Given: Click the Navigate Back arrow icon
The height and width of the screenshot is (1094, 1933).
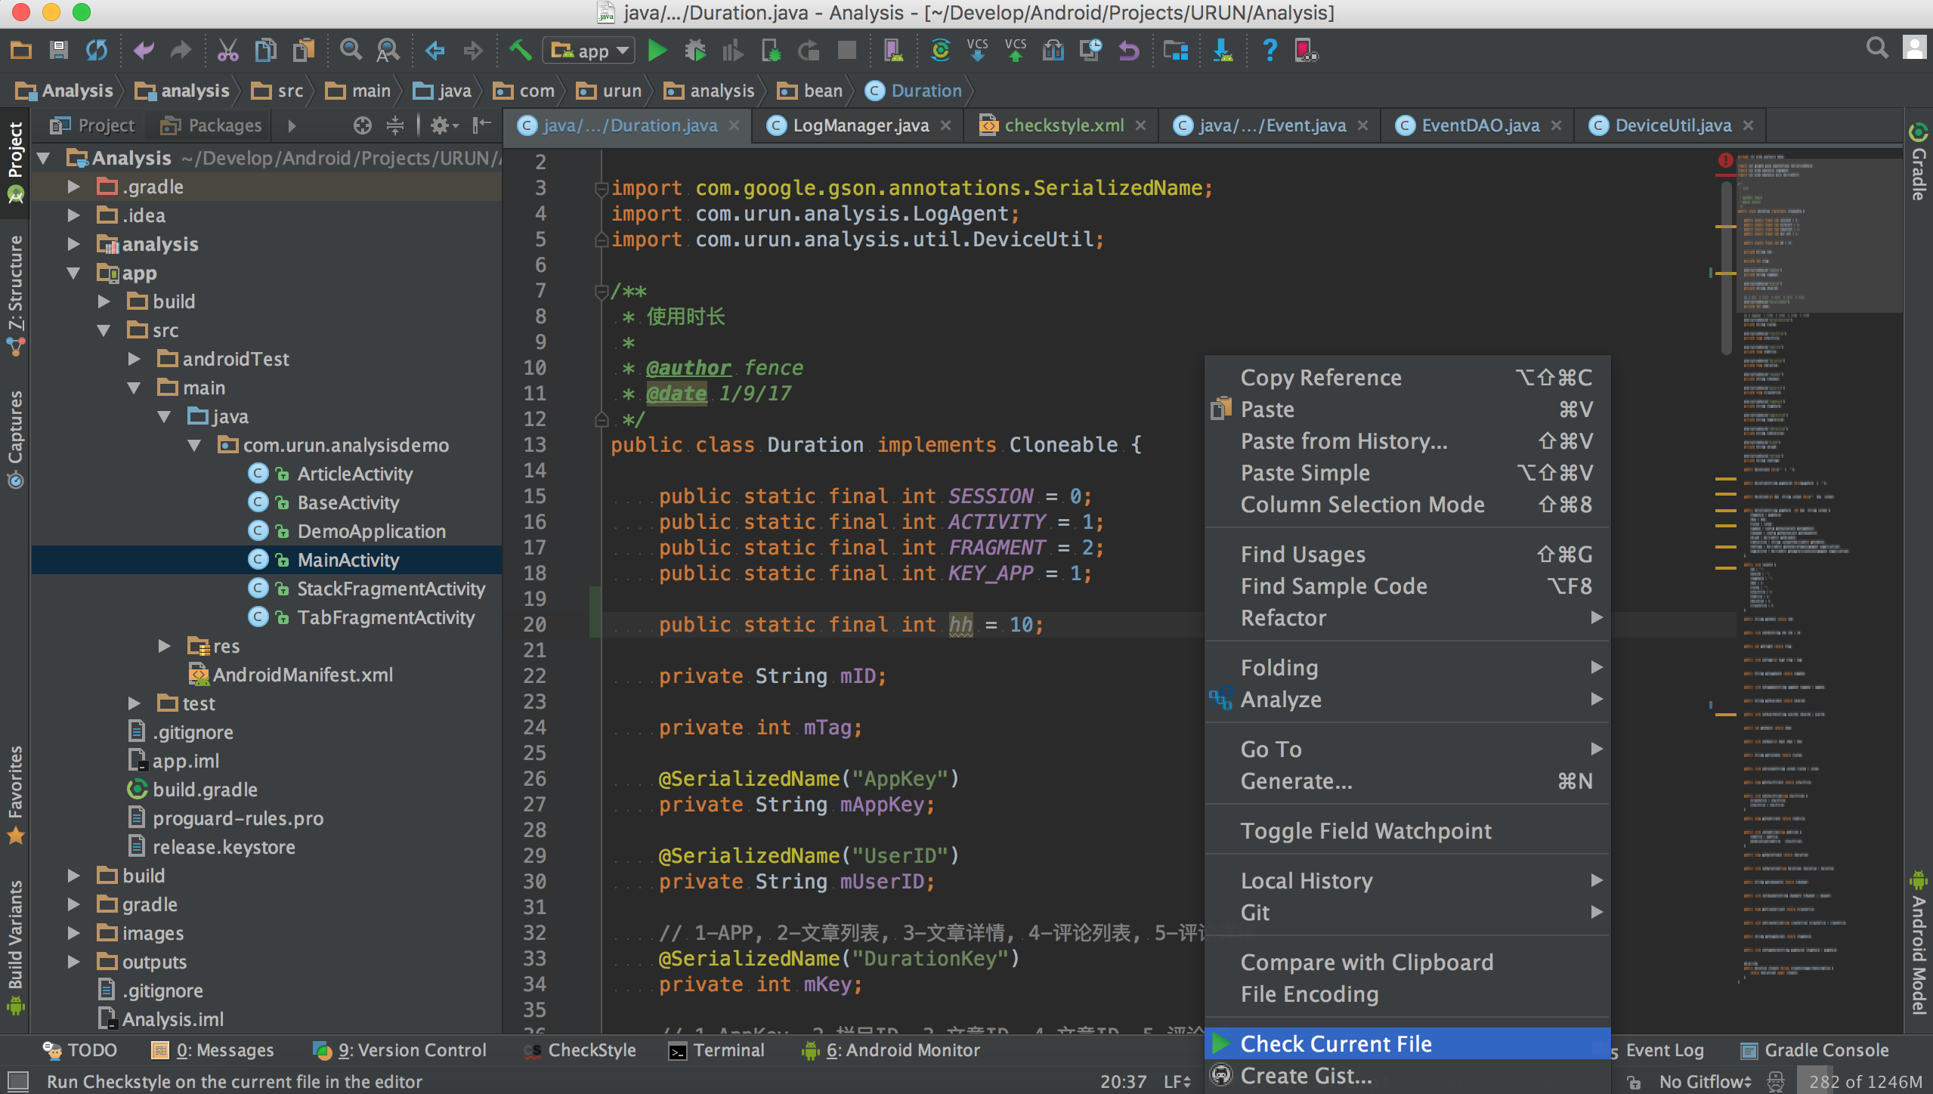Looking at the screenshot, I should click(x=435, y=51).
